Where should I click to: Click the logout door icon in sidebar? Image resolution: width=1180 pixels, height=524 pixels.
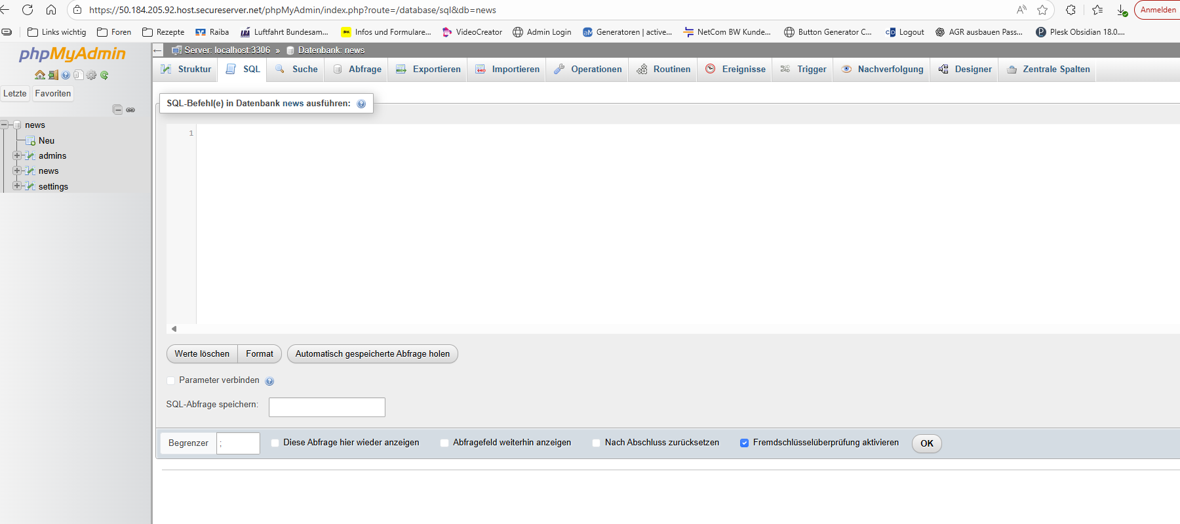pyautogui.click(x=53, y=75)
